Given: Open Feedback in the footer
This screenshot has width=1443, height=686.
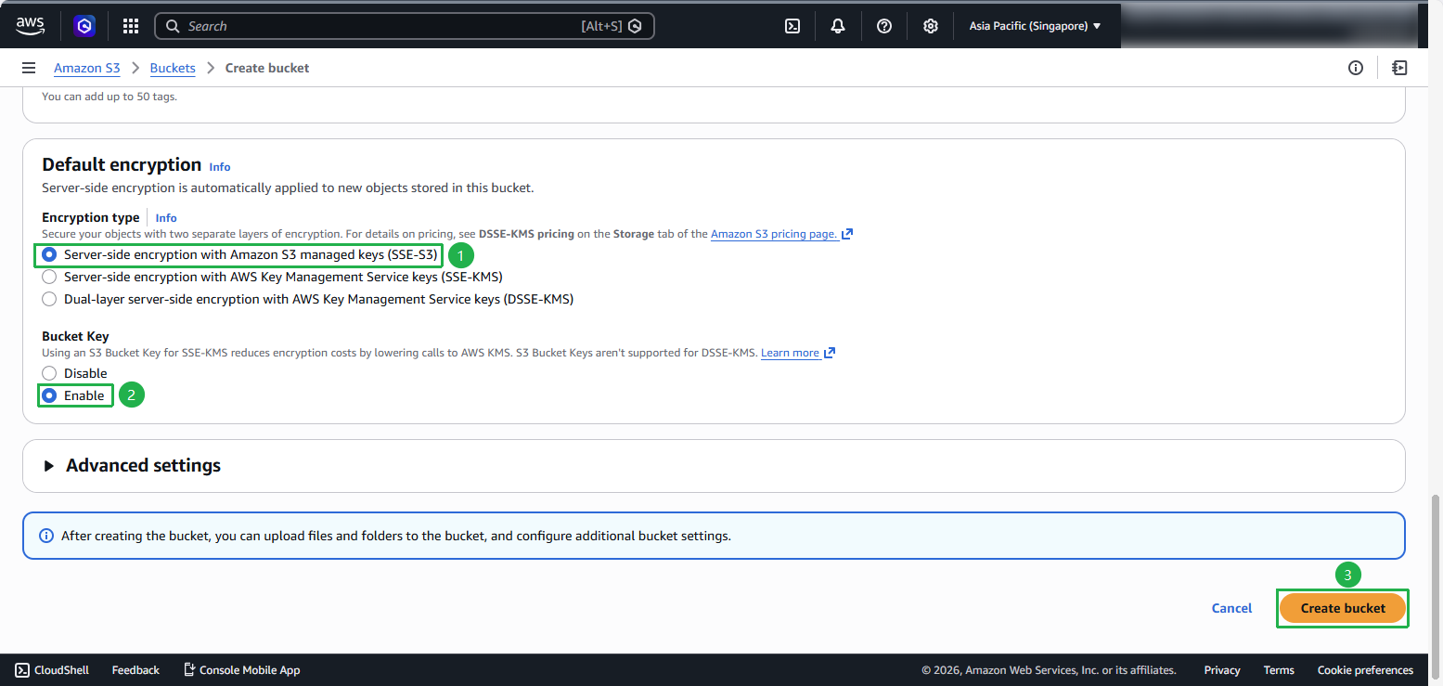Looking at the screenshot, I should pyautogui.click(x=135, y=670).
